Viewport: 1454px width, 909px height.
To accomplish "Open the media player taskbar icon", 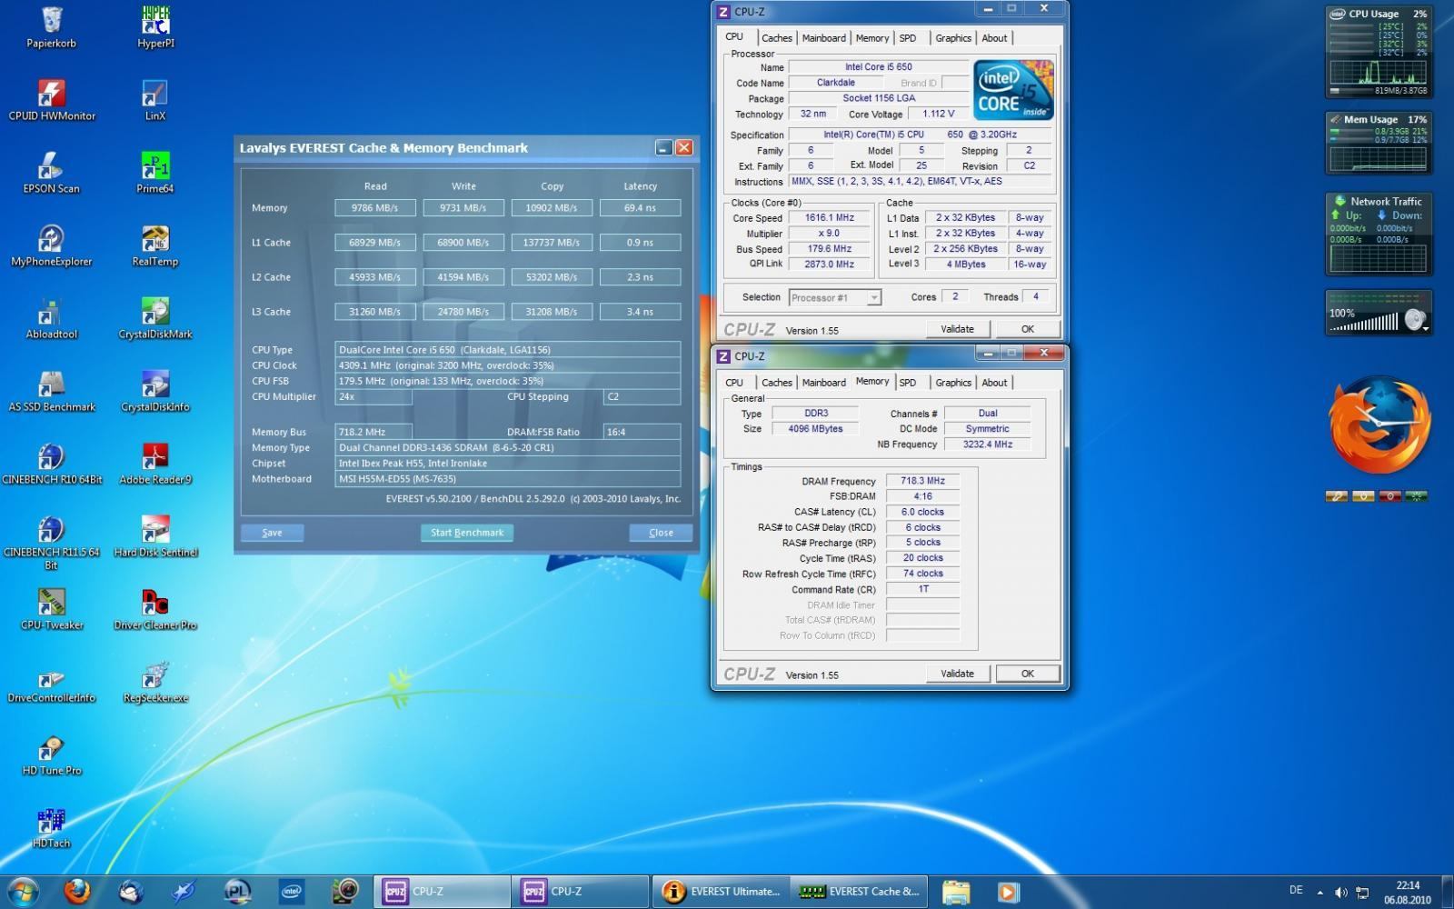I will point(1008,892).
